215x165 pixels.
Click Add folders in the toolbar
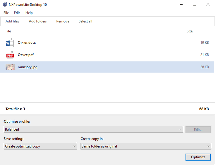pos(38,21)
